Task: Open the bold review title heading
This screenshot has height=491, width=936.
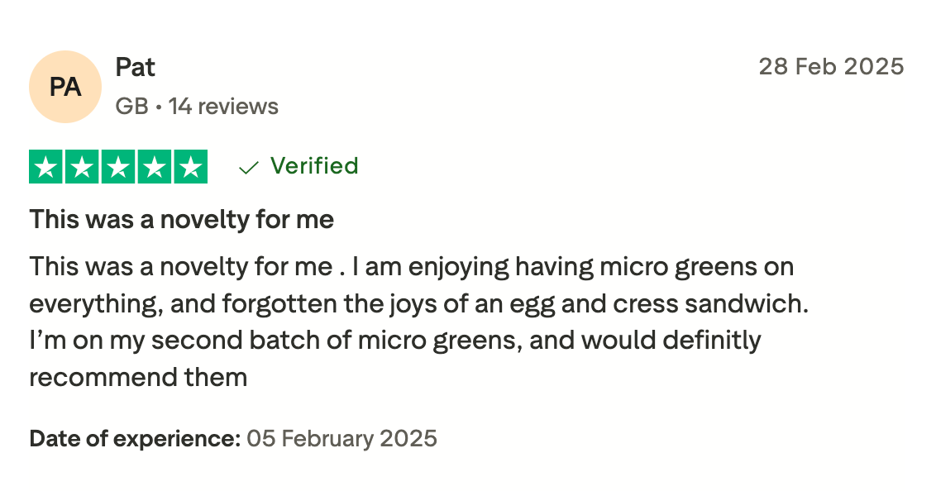Action: point(182,220)
